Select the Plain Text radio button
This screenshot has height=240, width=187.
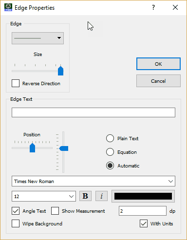(x=110, y=138)
